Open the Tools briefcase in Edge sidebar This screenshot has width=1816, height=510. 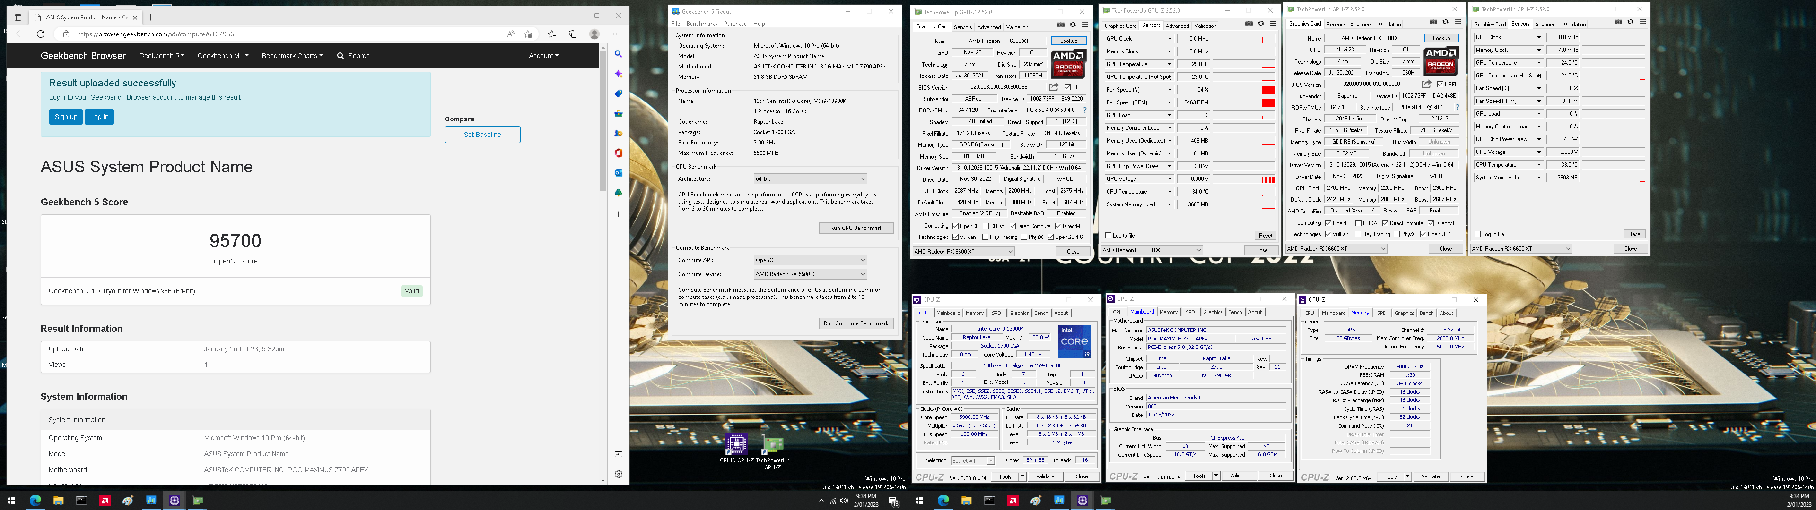point(618,113)
